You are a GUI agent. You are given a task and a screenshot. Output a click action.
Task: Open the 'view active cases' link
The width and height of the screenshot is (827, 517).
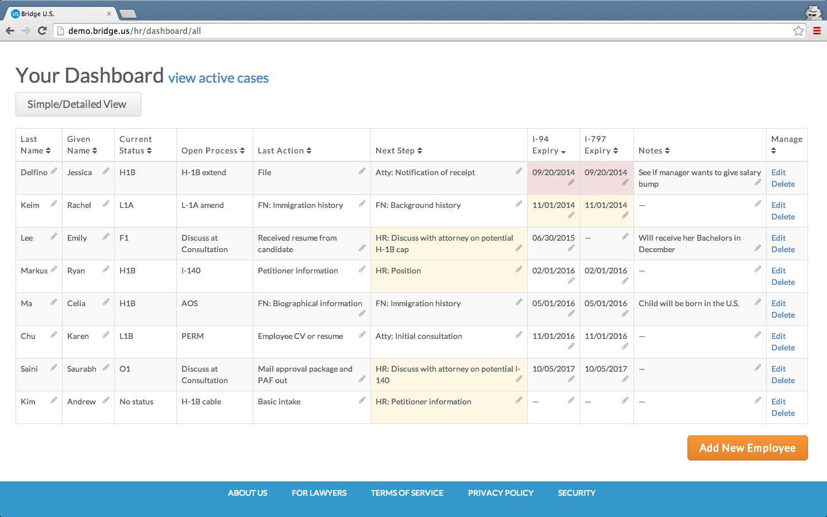click(218, 78)
